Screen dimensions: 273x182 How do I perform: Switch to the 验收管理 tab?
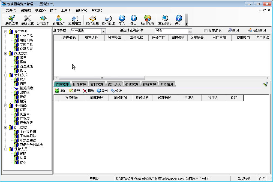click(x=132, y=84)
